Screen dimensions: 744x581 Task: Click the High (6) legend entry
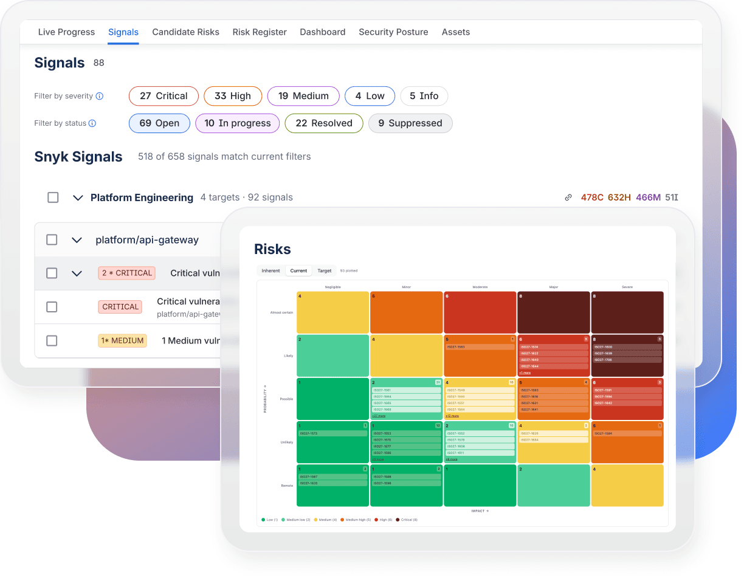pyautogui.click(x=384, y=520)
